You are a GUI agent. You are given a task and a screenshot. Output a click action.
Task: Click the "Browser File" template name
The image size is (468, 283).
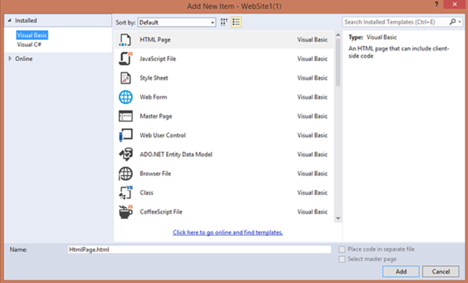(155, 173)
